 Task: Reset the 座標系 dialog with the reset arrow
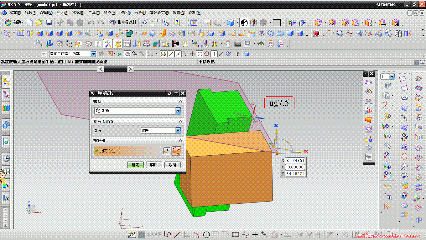[x=169, y=93]
